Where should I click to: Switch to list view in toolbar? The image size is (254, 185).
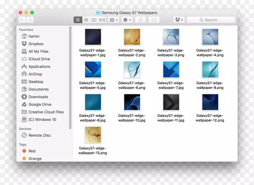click(86, 20)
